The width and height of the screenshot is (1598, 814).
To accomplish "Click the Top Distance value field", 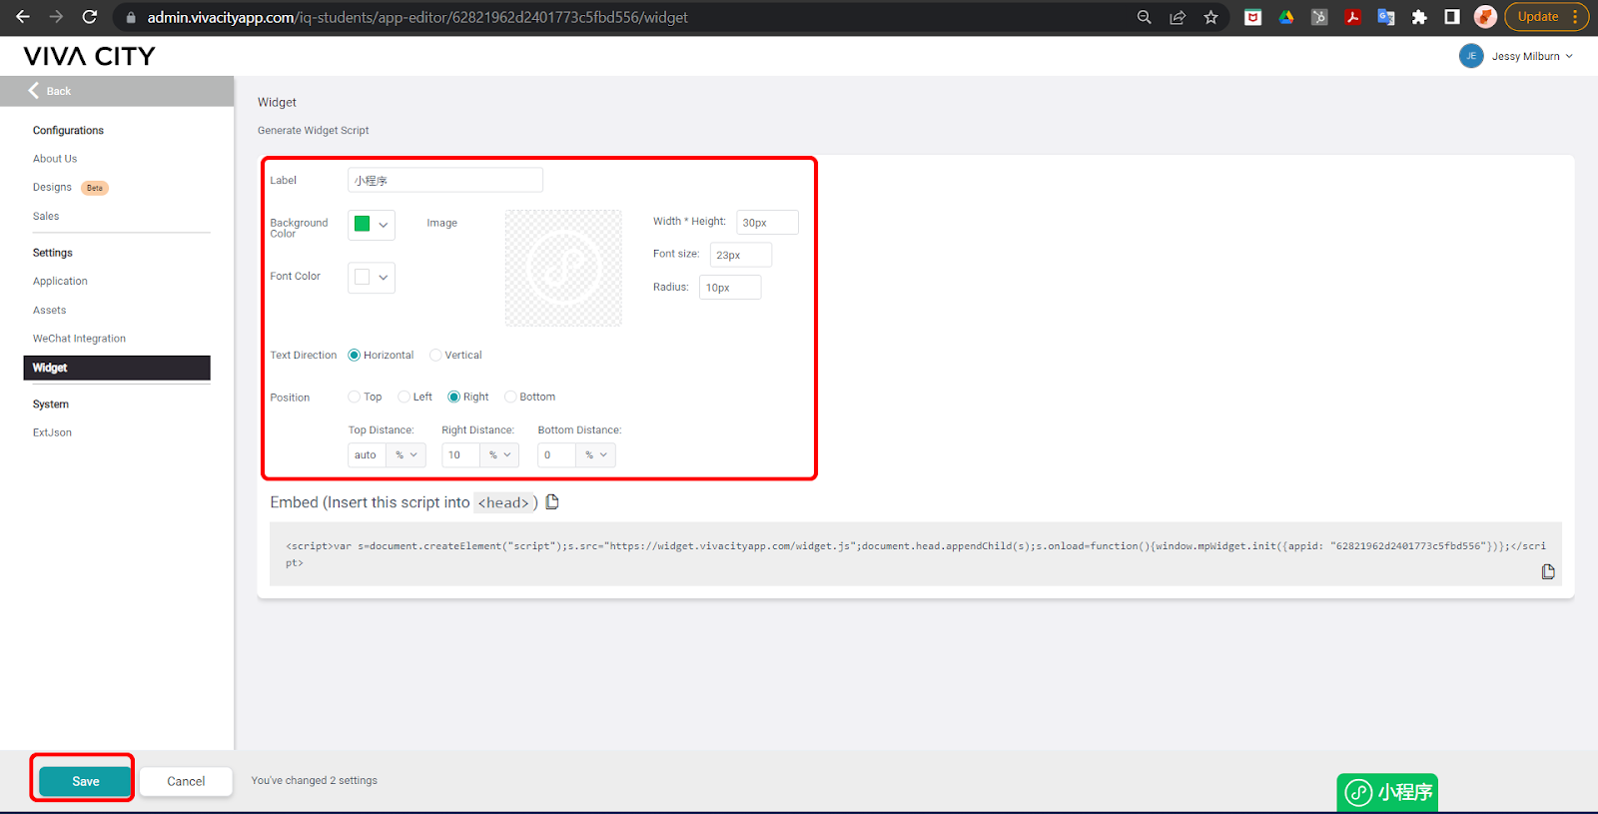I will 368,455.
